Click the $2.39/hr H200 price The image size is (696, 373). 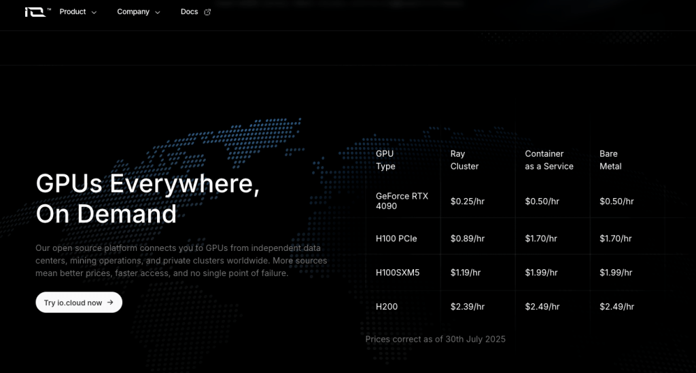coord(468,307)
